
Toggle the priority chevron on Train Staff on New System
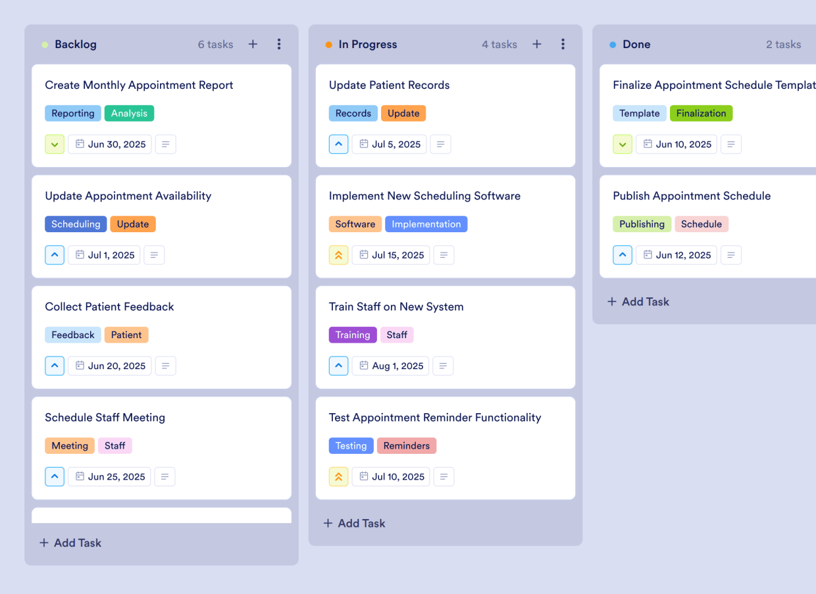(x=338, y=366)
